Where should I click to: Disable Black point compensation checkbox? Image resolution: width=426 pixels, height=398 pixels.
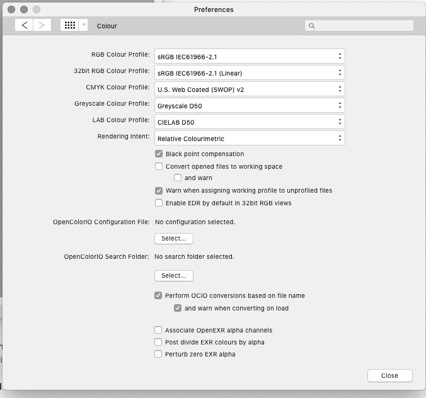[x=159, y=154]
